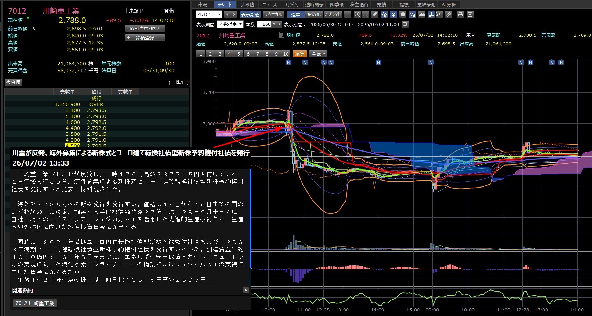
Task: Open the 株主優待 tab
Action: pyautogui.click(x=359, y=5)
